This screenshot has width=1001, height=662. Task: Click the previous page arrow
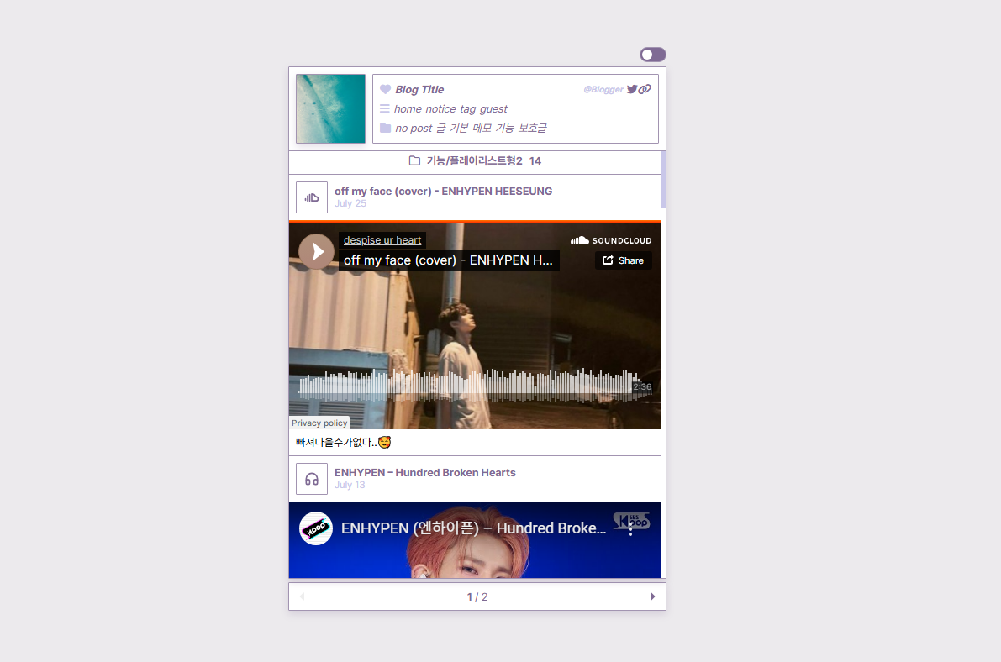click(303, 596)
